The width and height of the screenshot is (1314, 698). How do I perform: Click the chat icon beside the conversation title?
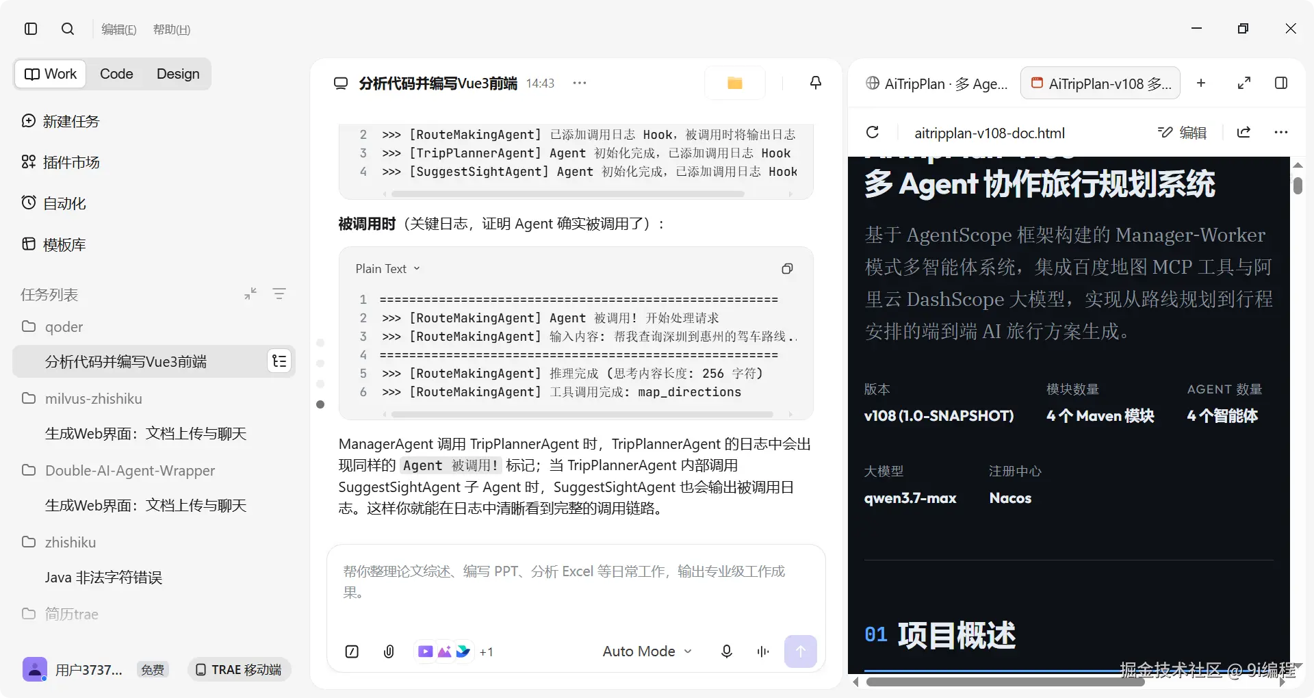[341, 83]
